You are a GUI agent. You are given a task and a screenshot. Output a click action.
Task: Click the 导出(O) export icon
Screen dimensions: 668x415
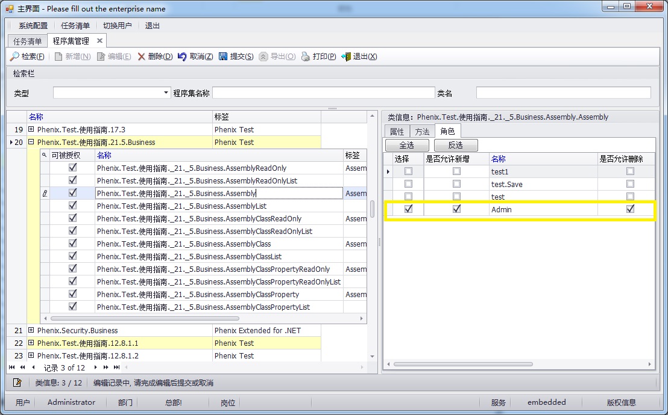click(263, 57)
